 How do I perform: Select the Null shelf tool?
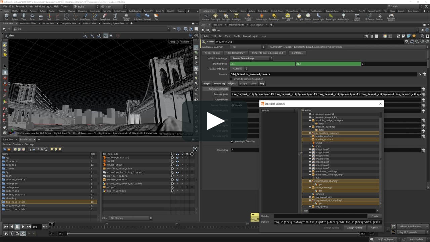click(x=49, y=17)
